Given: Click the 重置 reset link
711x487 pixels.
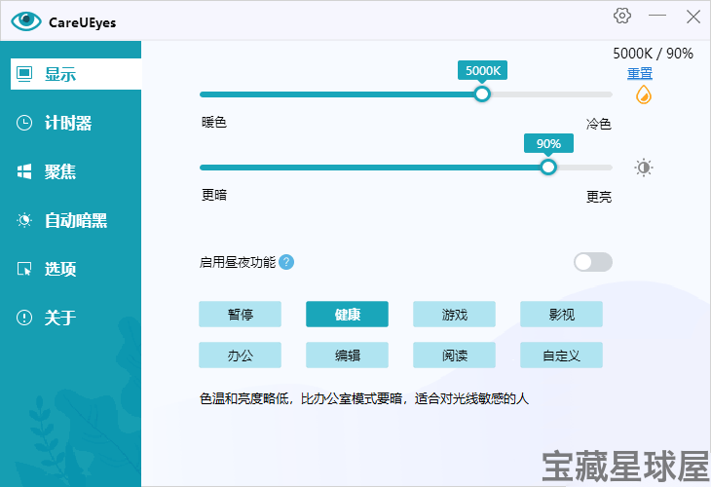Looking at the screenshot, I should point(639,73).
